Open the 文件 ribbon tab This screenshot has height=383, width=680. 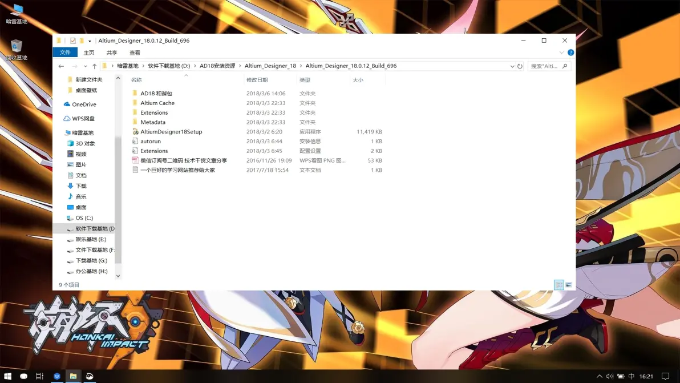(x=65, y=53)
